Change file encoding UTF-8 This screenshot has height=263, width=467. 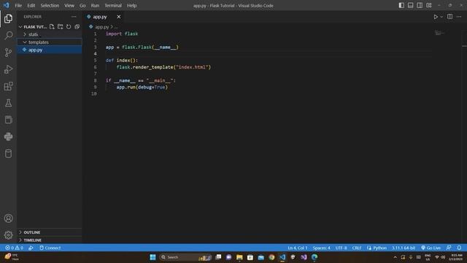pos(341,248)
